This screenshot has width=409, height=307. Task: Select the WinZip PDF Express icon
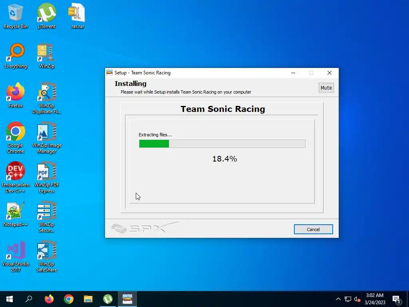[x=46, y=177]
